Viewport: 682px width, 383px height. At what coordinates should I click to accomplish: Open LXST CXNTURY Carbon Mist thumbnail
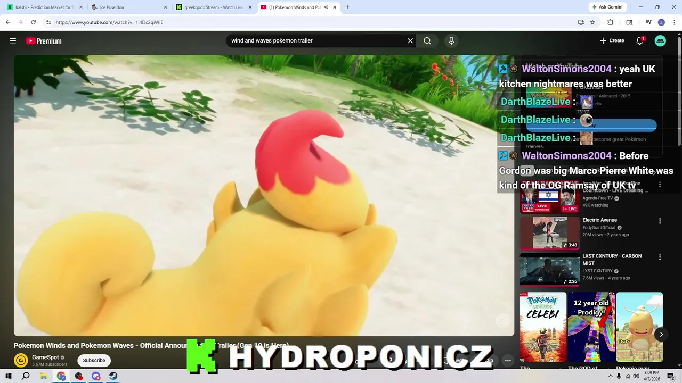[550, 270]
